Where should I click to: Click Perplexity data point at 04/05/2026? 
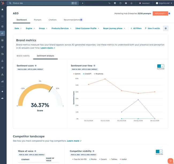pyautogui.click(x=138, y=100)
